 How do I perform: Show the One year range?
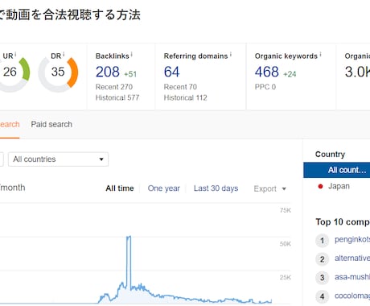pos(164,188)
